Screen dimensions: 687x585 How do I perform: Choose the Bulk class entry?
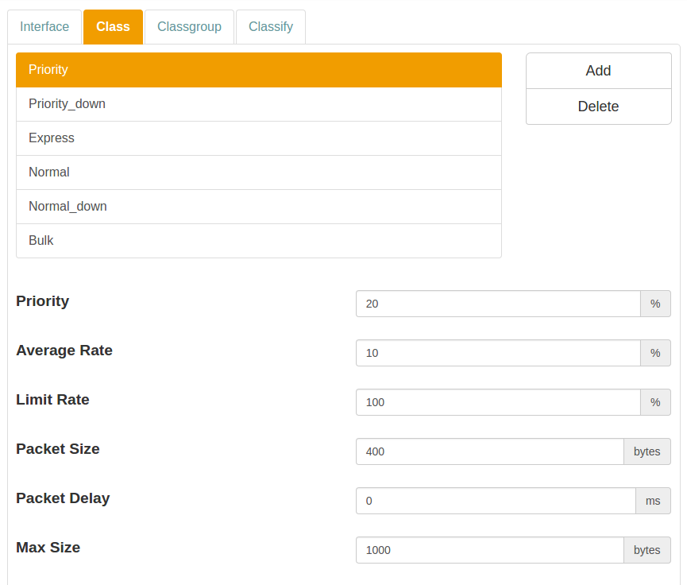[259, 241]
